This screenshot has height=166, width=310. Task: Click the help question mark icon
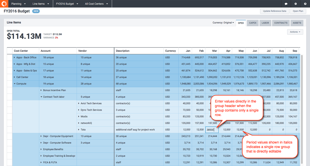tap(305, 4)
